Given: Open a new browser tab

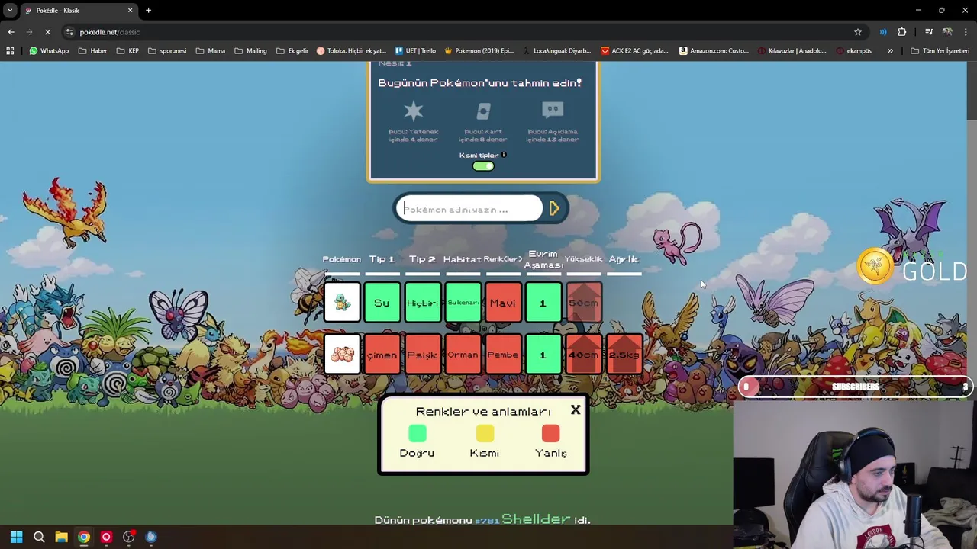Looking at the screenshot, I should [x=149, y=11].
